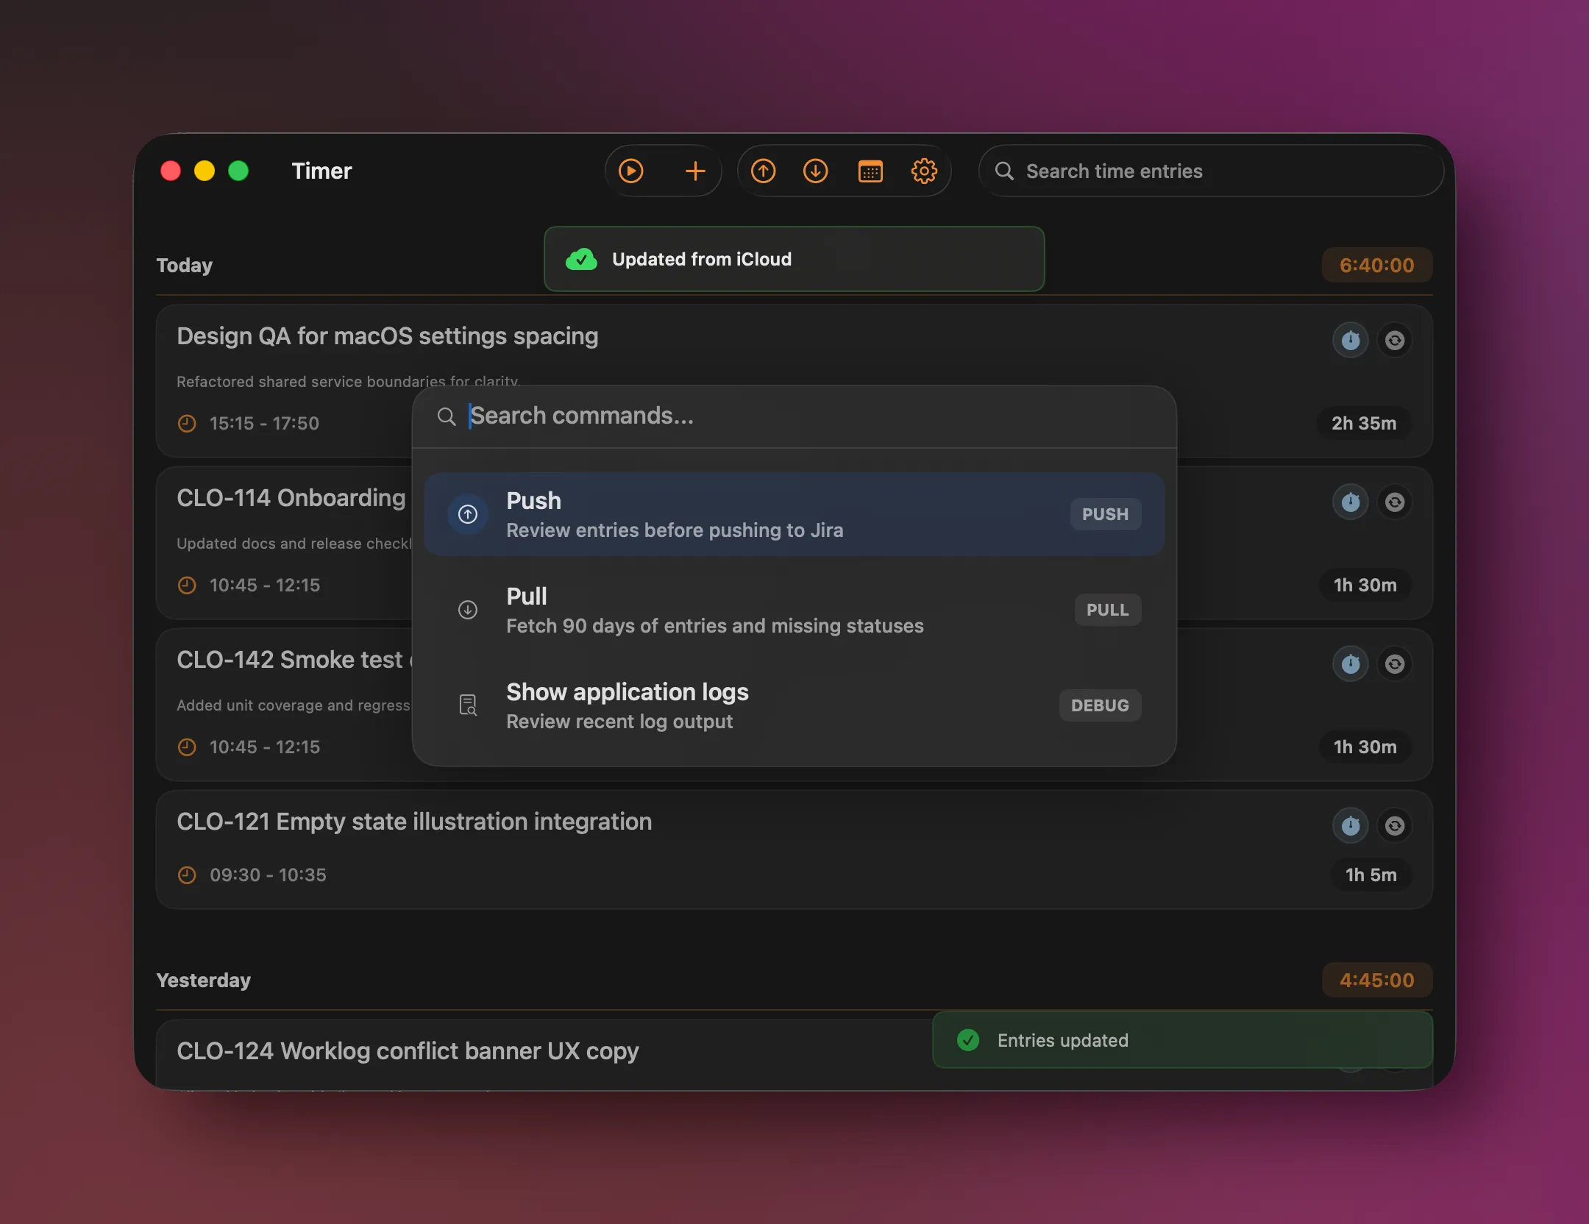The height and width of the screenshot is (1224, 1589).
Task: Click the Entries updated toast
Action: click(x=1182, y=1040)
